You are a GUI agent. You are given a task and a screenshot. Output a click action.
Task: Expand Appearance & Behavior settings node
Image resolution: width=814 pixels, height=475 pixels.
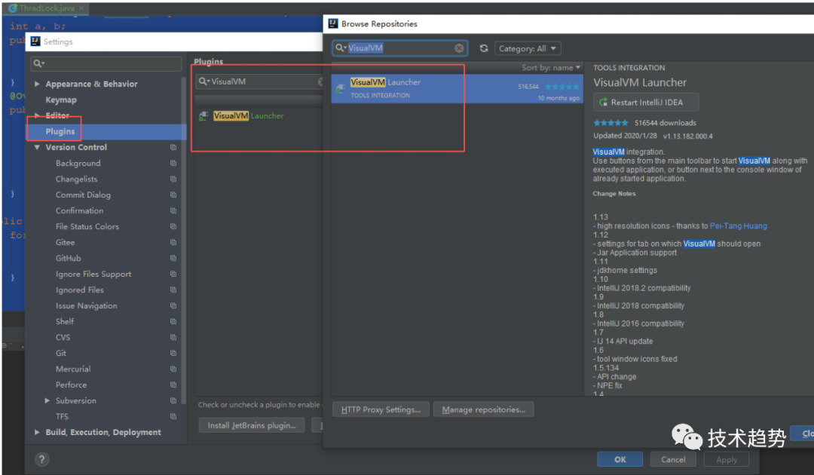coord(37,84)
